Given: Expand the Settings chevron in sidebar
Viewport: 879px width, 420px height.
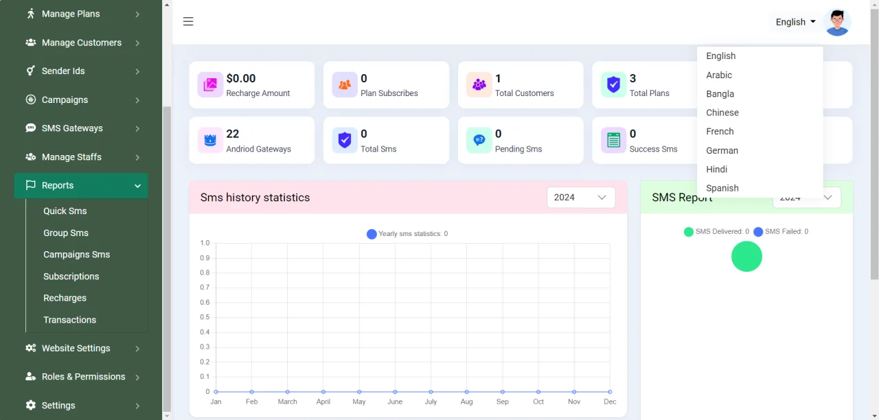Looking at the screenshot, I should (x=137, y=406).
